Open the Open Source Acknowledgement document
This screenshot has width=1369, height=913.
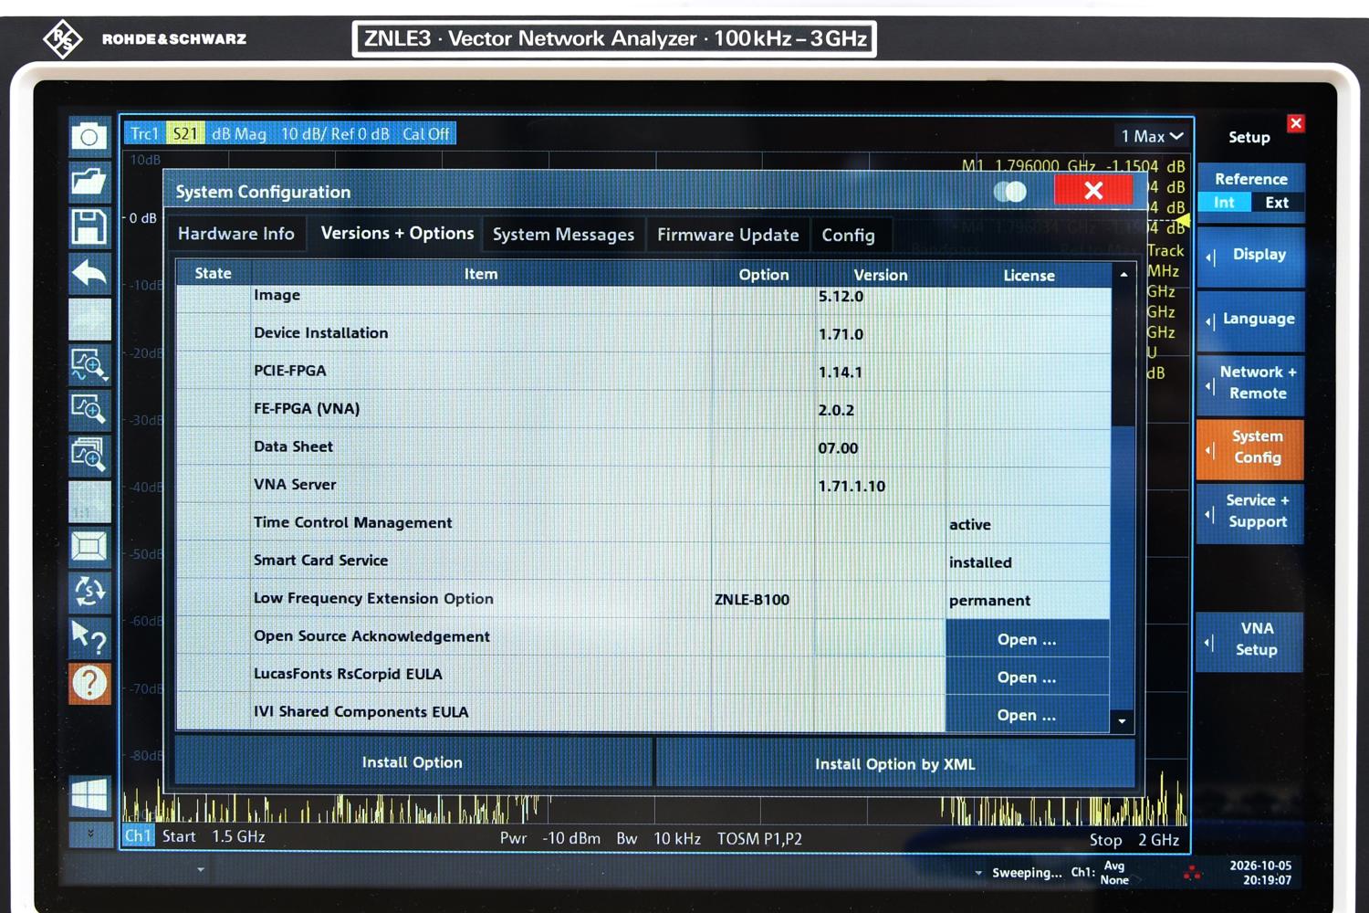(1028, 639)
